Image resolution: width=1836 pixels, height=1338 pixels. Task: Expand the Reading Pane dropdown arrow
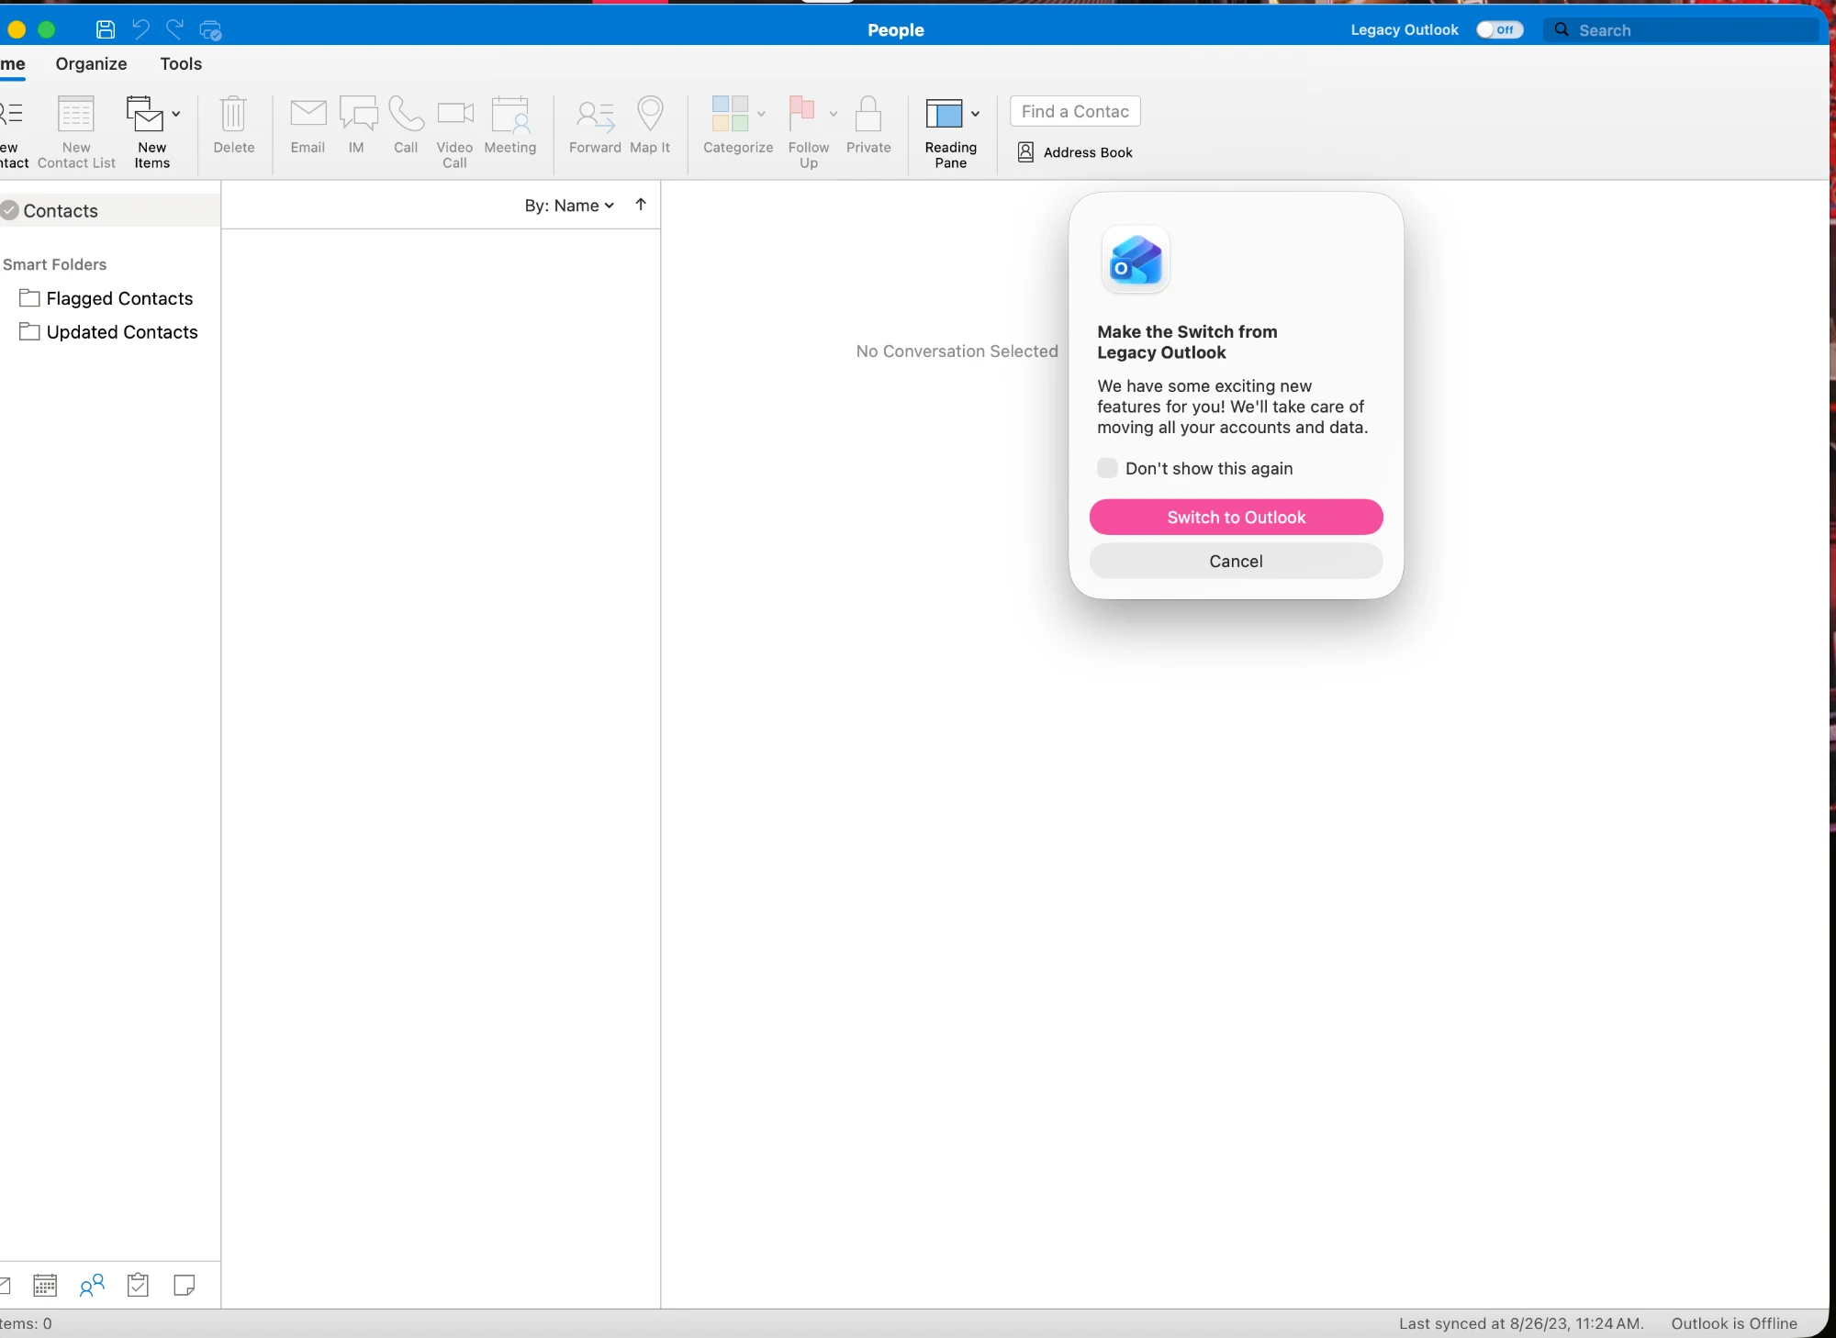[x=975, y=114]
